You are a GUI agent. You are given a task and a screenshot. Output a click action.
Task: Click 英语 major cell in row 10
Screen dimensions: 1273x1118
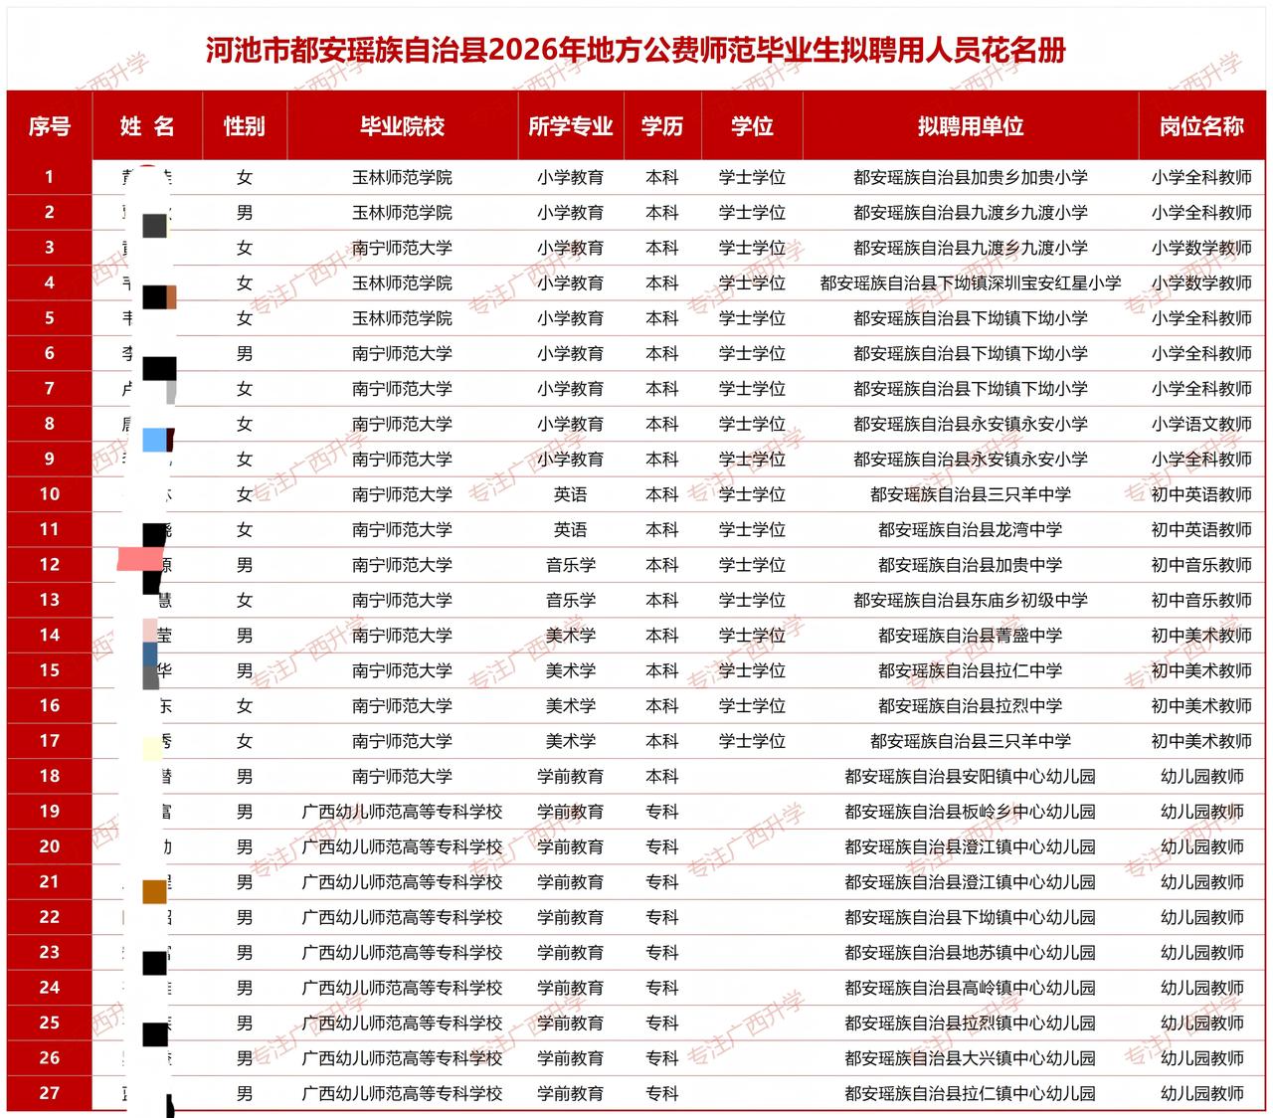pyautogui.click(x=571, y=494)
